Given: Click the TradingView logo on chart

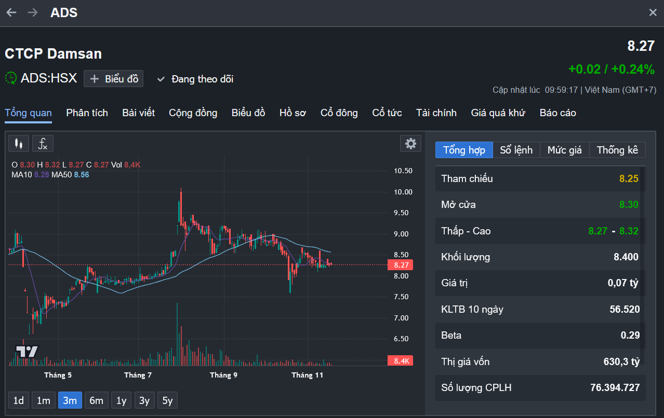Looking at the screenshot, I should pos(27,352).
